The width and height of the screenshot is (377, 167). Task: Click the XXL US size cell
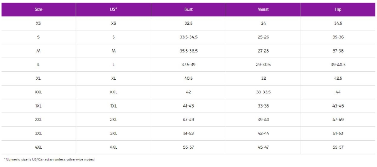(x=113, y=92)
